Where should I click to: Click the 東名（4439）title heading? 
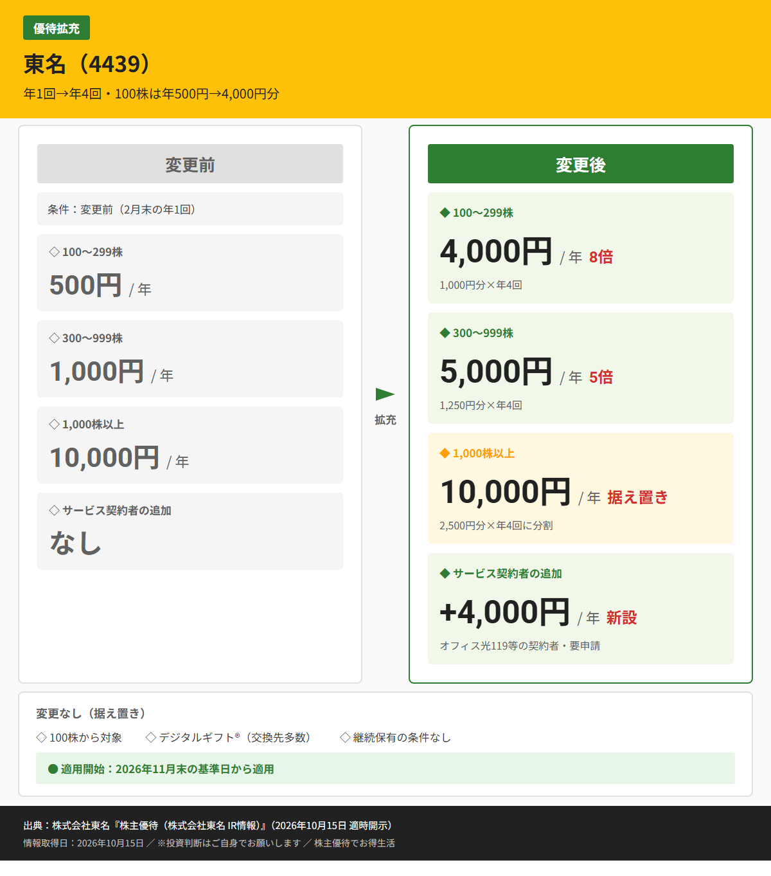pyautogui.click(x=87, y=64)
